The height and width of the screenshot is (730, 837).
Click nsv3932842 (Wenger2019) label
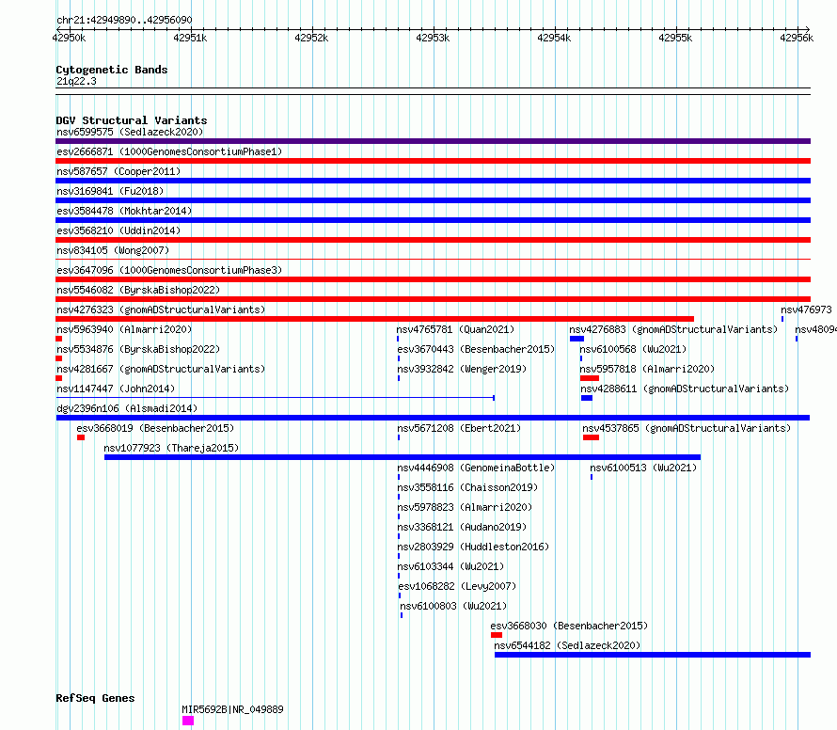click(x=462, y=369)
